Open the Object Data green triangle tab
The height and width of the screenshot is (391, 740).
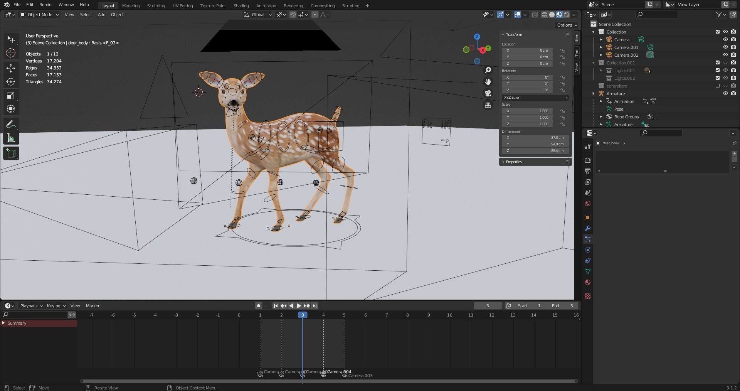[x=587, y=271]
